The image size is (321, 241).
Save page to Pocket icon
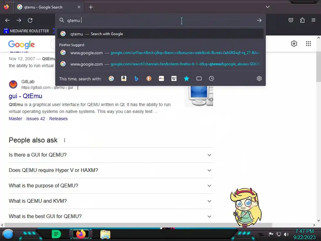click(x=291, y=20)
